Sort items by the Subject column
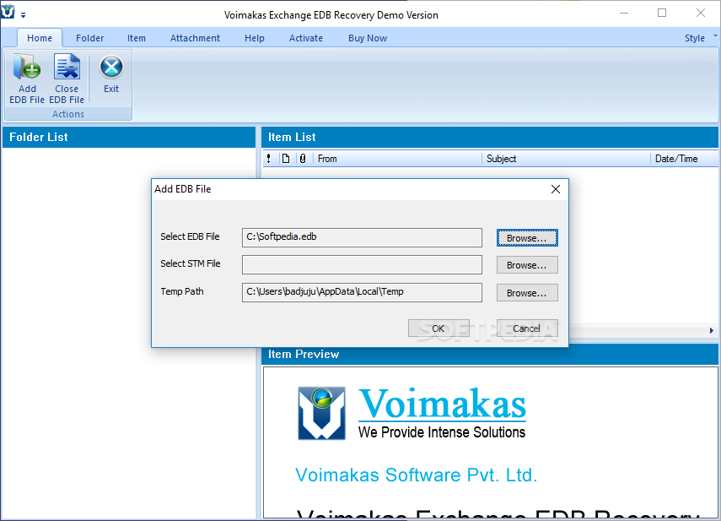Image resolution: width=721 pixels, height=521 pixels. tap(566, 159)
